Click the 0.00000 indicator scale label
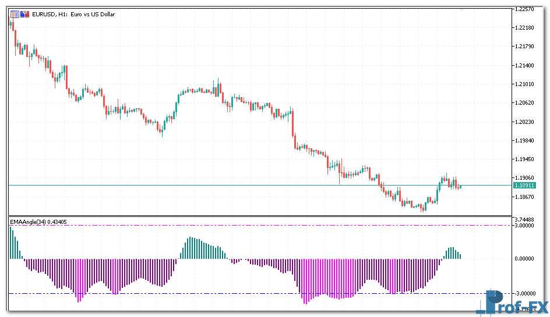The width and height of the screenshot is (550, 317). pos(525,258)
